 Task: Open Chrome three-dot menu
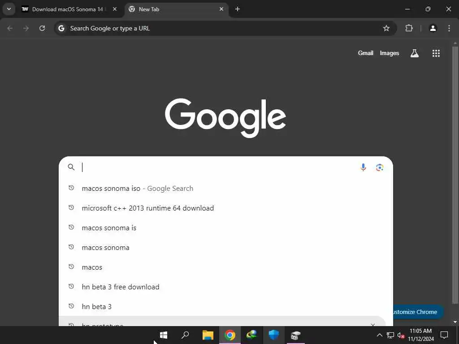tap(449, 28)
